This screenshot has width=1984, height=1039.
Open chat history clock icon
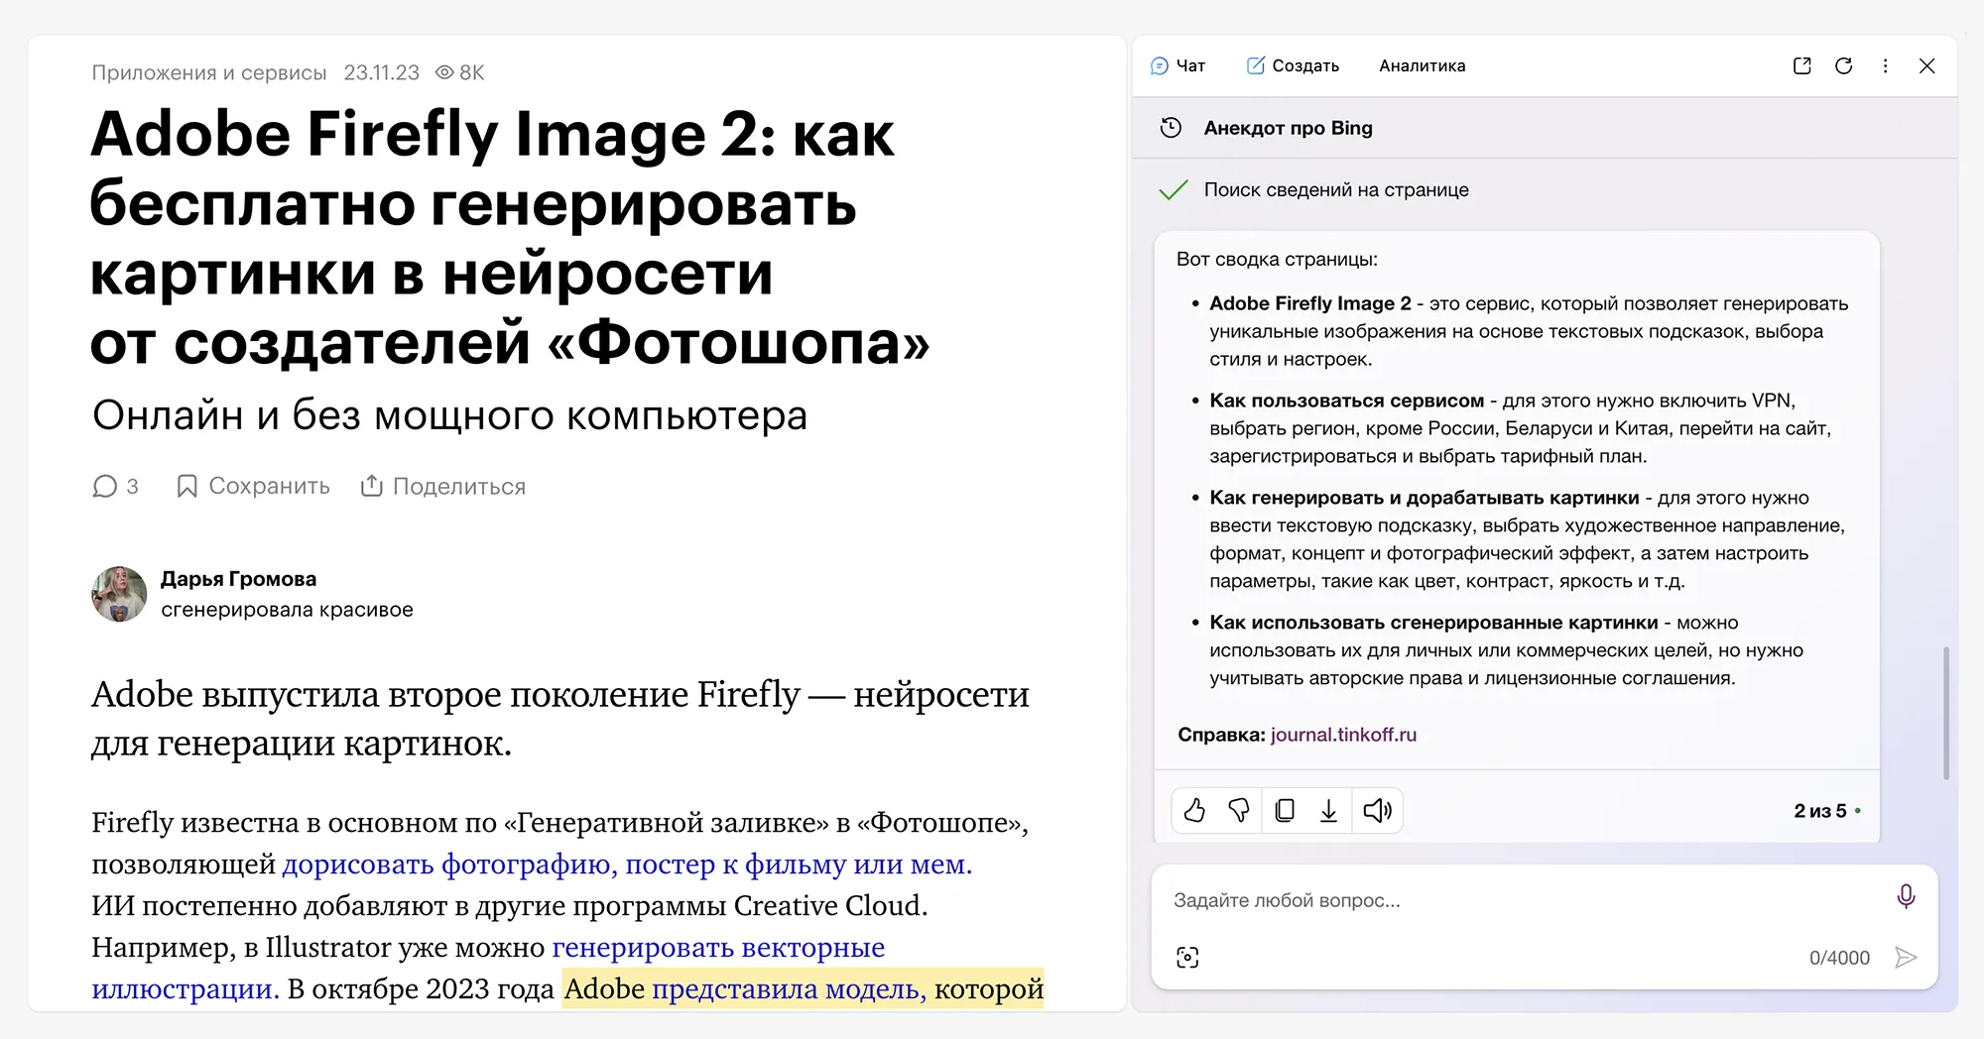point(1171,128)
